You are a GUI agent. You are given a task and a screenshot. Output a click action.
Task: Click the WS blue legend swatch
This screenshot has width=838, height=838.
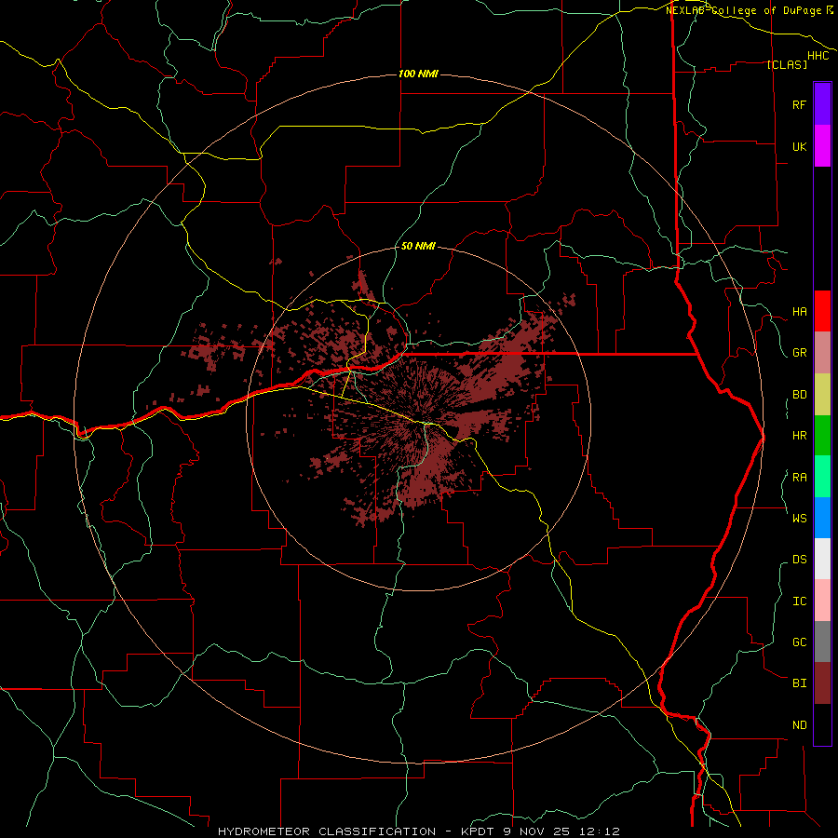(x=822, y=518)
